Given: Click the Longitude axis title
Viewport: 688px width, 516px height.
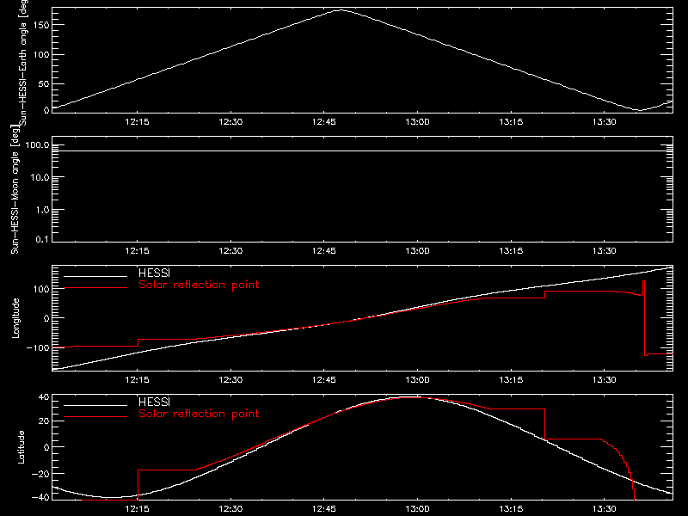Looking at the screenshot, I should pos(15,318).
